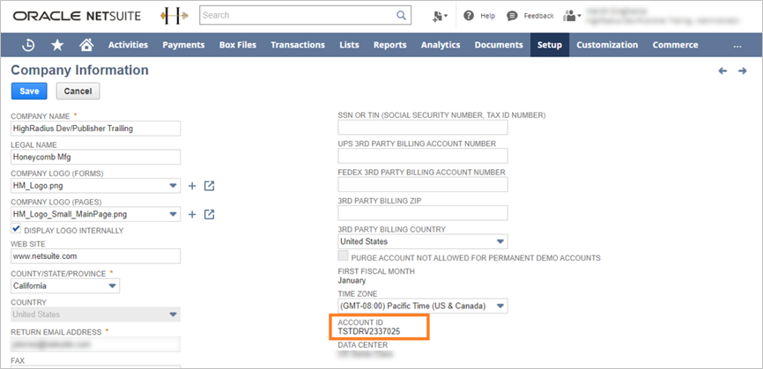Click the search magnifier icon
Image resolution: width=763 pixels, height=369 pixels.
401,16
